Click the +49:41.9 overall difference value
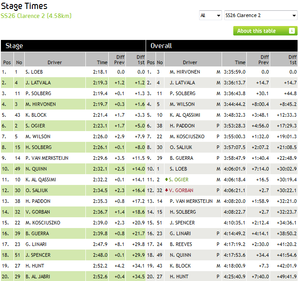Screen dimensions: 298x281 pyautogui.click(x=287, y=277)
